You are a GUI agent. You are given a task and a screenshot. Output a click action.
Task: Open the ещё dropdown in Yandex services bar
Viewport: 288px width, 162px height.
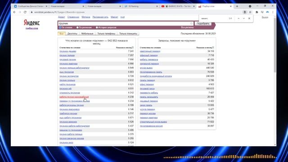point(122,17)
